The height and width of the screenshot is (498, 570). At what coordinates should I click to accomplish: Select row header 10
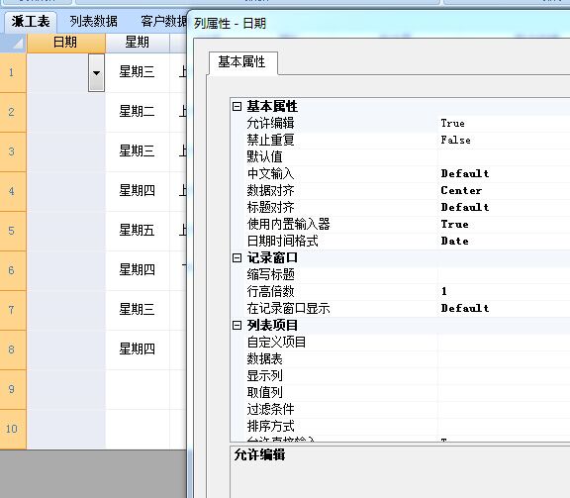(13, 430)
